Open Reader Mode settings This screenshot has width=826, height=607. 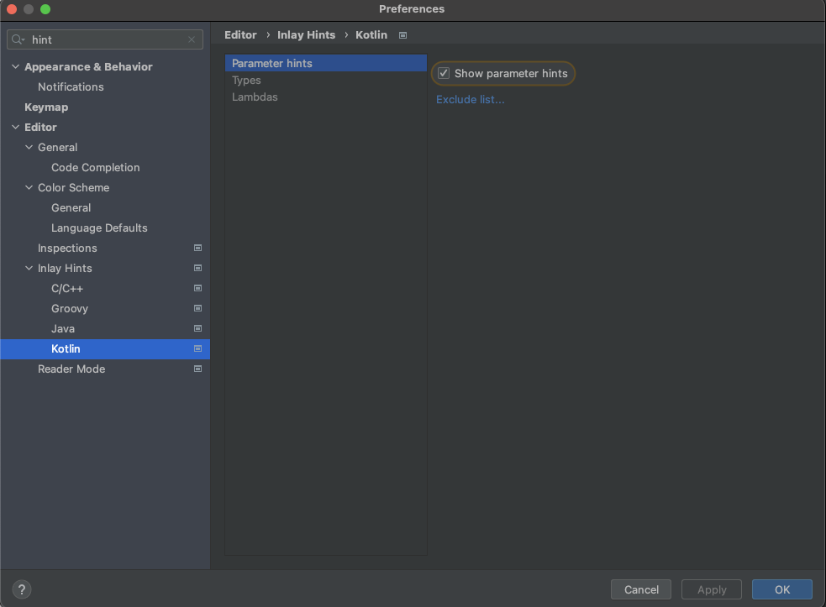coord(71,369)
